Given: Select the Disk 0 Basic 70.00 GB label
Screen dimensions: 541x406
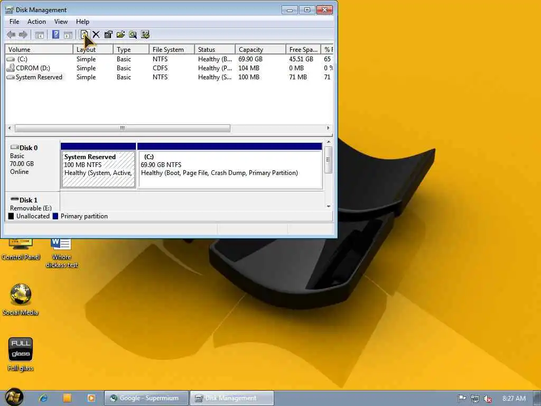Looking at the screenshot, I should tap(32, 165).
